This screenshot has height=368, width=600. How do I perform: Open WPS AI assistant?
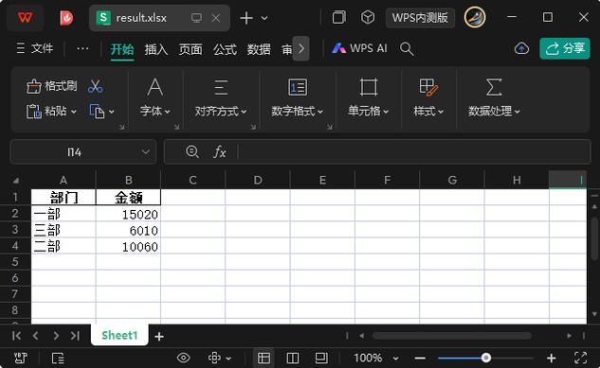(359, 48)
